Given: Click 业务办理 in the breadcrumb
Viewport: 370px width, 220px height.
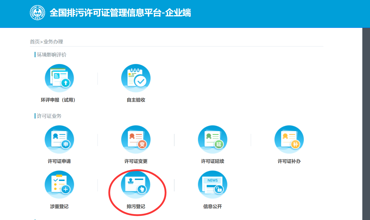Looking at the screenshot, I should click(x=53, y=42).
